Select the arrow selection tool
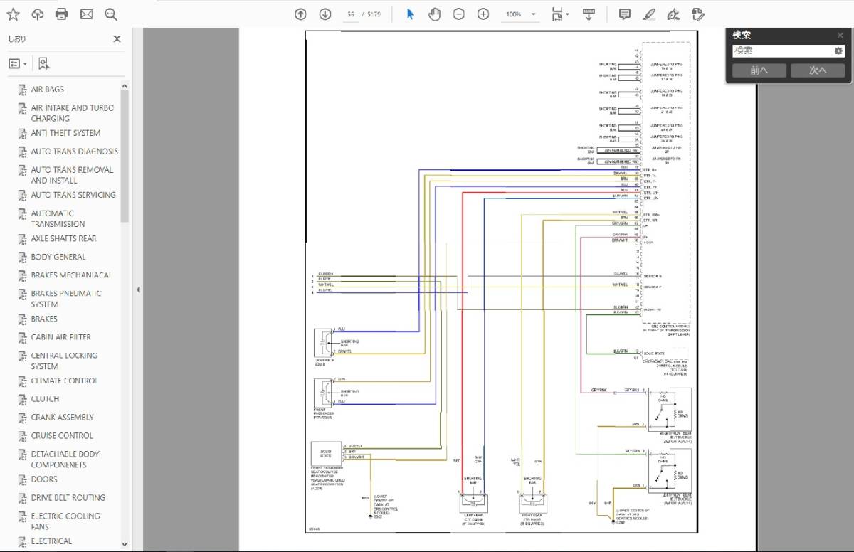 point(410,14)
